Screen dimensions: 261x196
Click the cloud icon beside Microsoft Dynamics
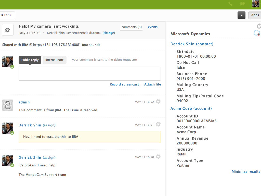[257, 33]
